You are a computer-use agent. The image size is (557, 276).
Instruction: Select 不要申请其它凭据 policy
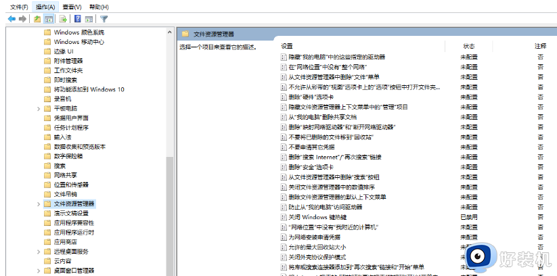[x=308, y=147]
